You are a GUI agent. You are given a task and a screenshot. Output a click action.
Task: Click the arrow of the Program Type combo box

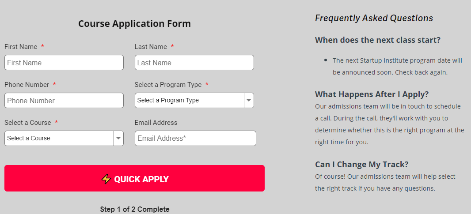click(249, 100)
